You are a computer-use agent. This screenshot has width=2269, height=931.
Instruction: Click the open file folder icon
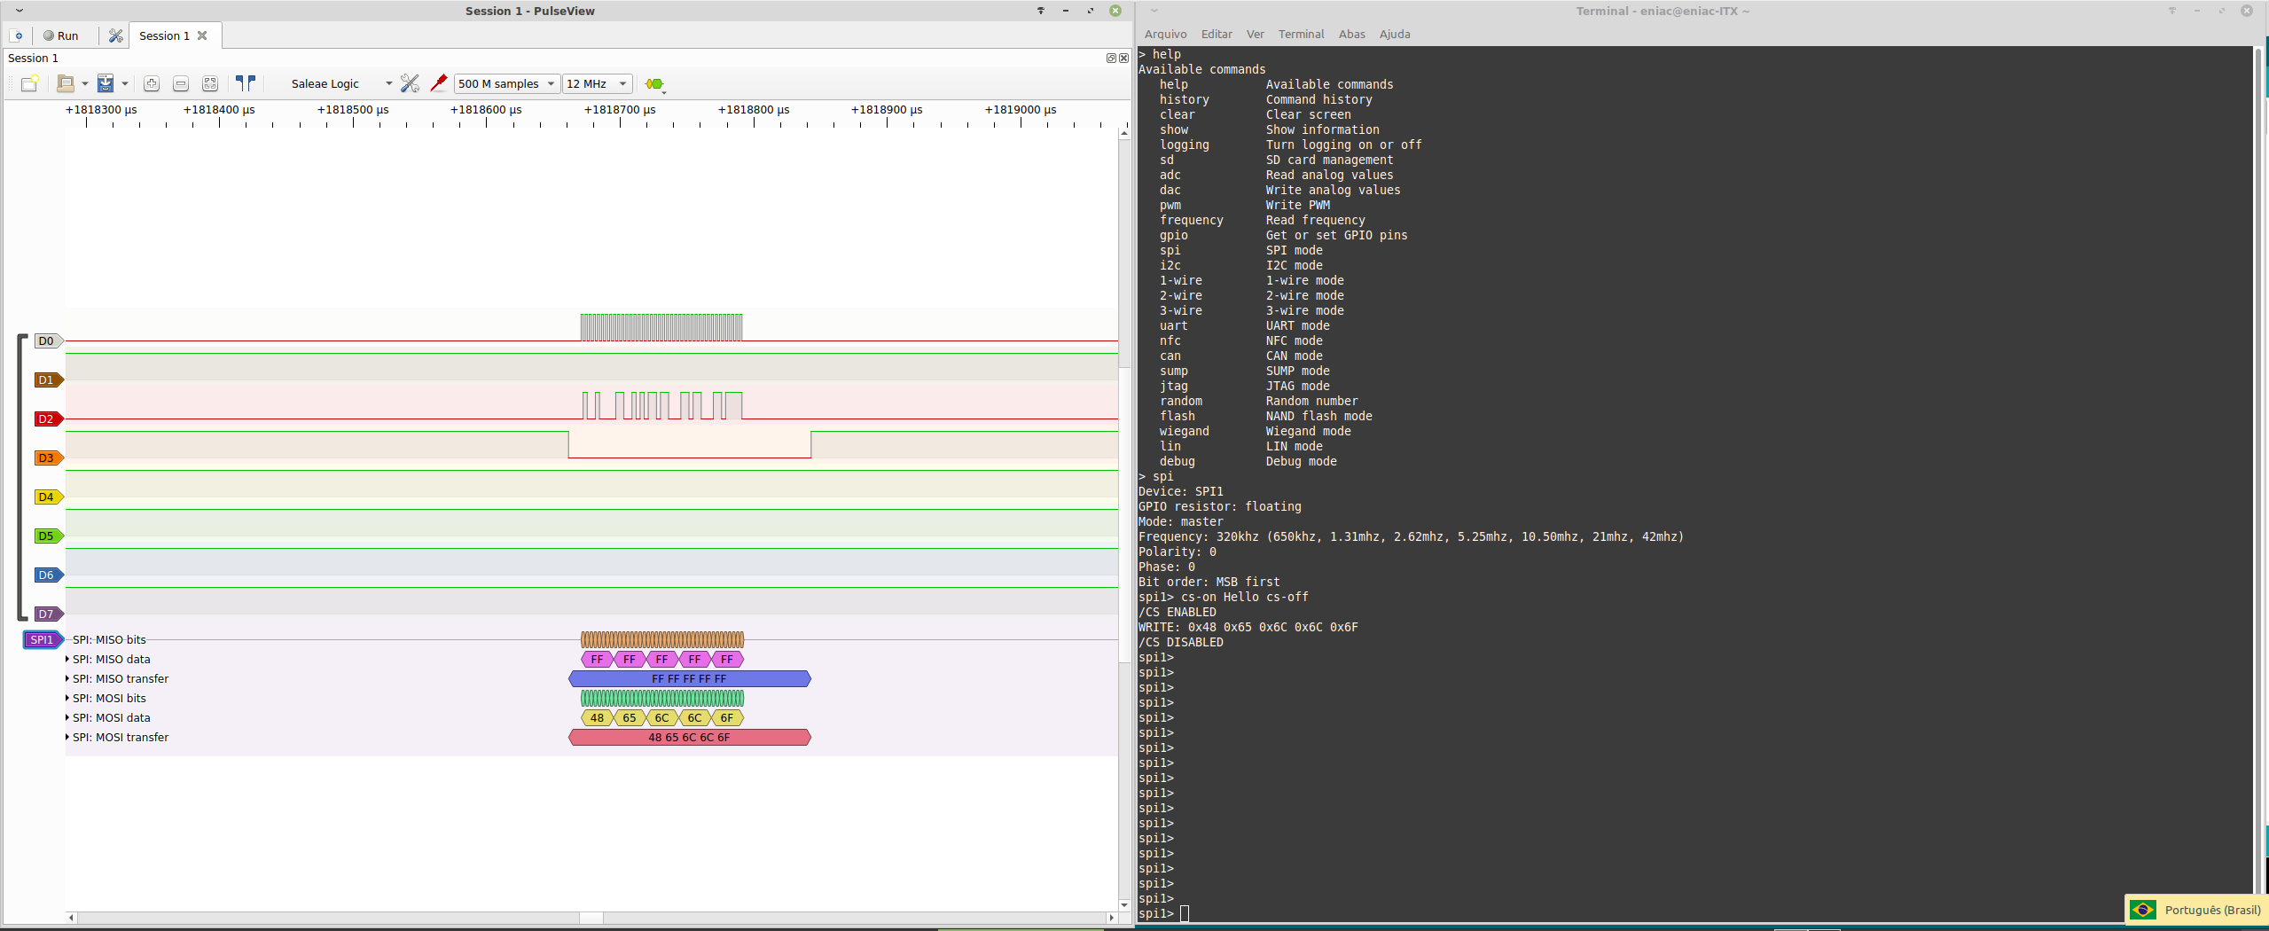click(66, 83)
